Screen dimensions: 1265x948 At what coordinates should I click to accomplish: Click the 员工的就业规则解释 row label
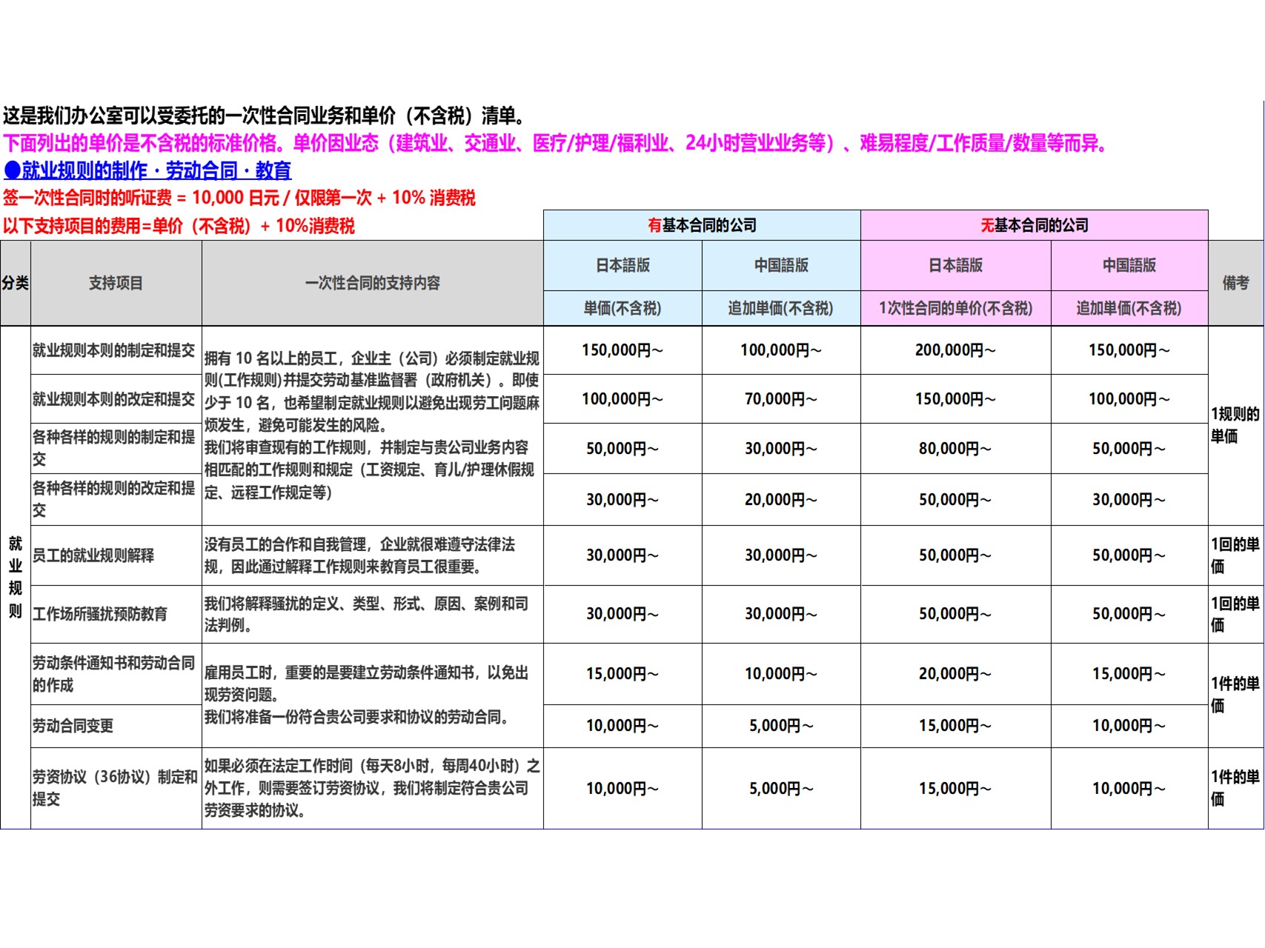pyautogui.click(x=93, y=555)
